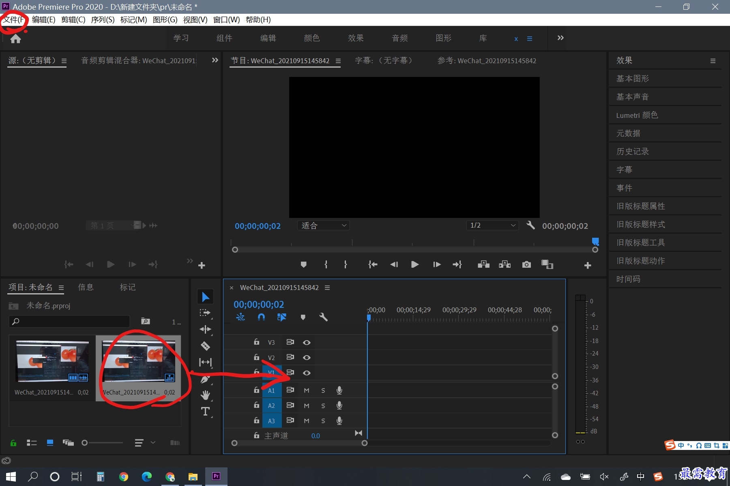Open source panel menu
Viewport: 730px width, 486px height.
point(64,61)
